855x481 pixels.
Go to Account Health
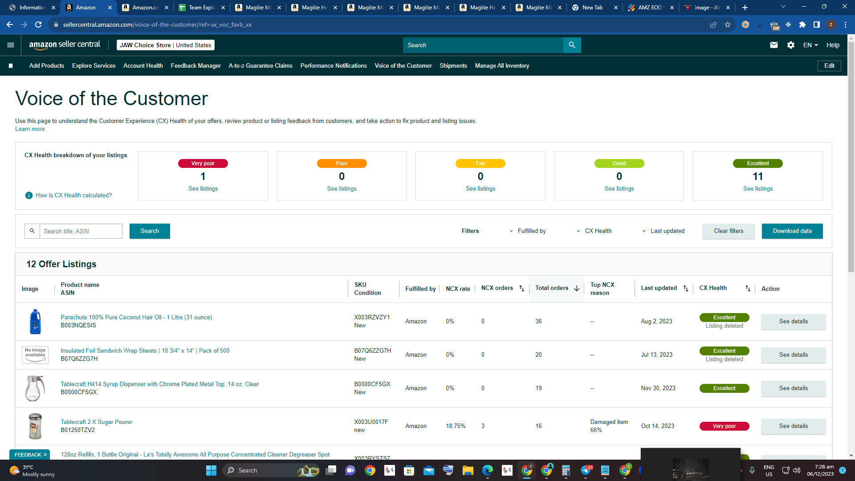tap(143, 66)
